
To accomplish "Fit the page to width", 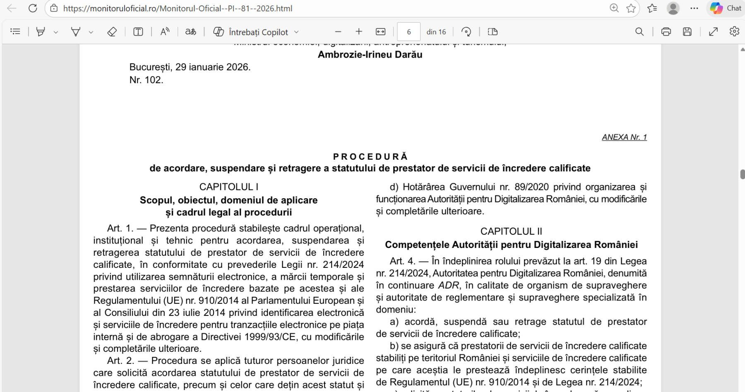I will pyautogui.click(x=380, y=31).
